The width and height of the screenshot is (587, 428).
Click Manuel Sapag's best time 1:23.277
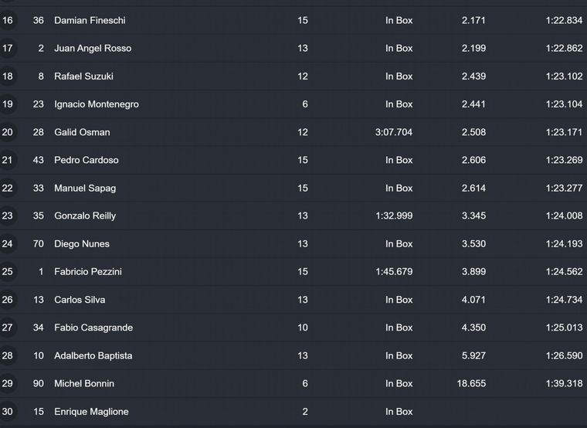(x=563, y=188)
